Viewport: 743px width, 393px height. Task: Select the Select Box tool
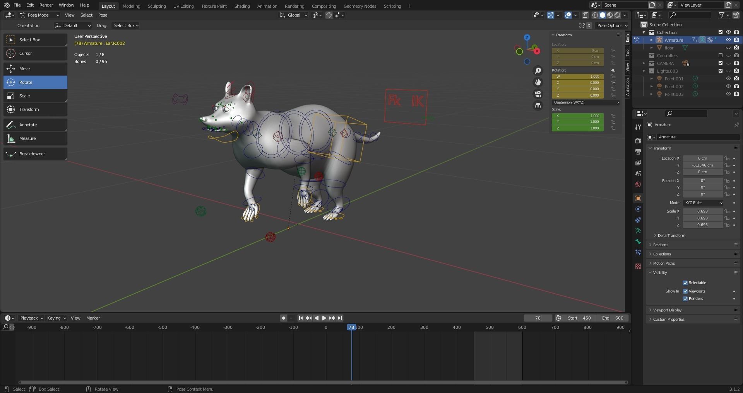click(35, 40)
